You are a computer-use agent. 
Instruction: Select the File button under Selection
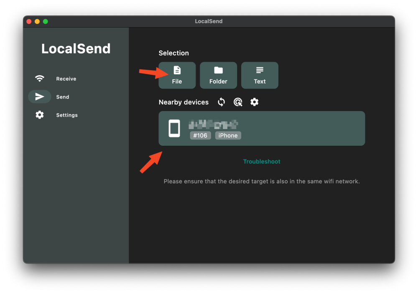click(177, 75)
